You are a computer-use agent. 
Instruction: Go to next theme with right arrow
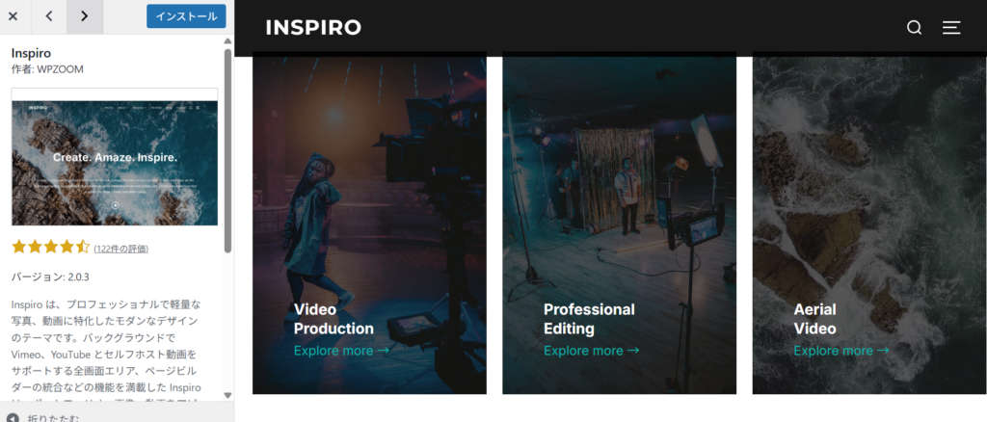tap(85, 16)
